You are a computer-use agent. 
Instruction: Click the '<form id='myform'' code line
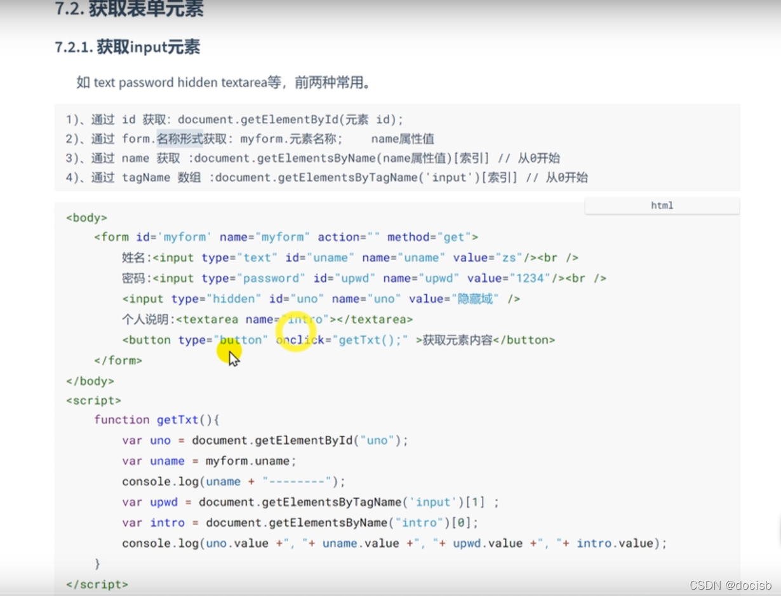286,237
